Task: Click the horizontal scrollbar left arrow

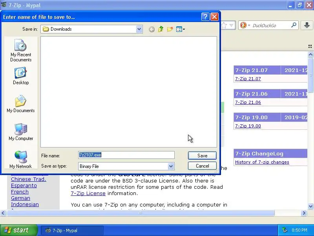Action: (3, 213)
